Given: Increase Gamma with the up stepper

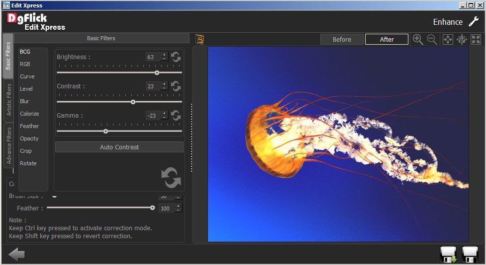Looking at the screenshot, I should (x=164, y=113).
